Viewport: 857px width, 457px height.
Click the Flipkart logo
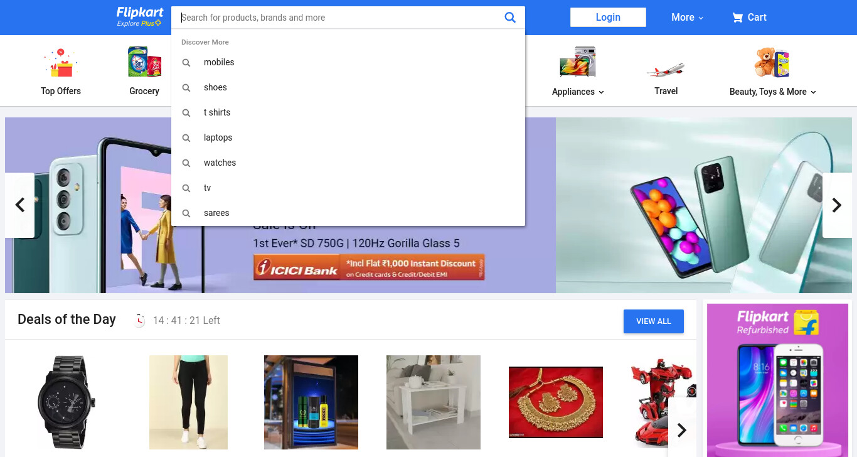(x=140, y=13)
